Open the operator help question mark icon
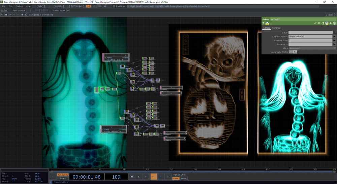This screenshot has width=337, height=184. 264,23
